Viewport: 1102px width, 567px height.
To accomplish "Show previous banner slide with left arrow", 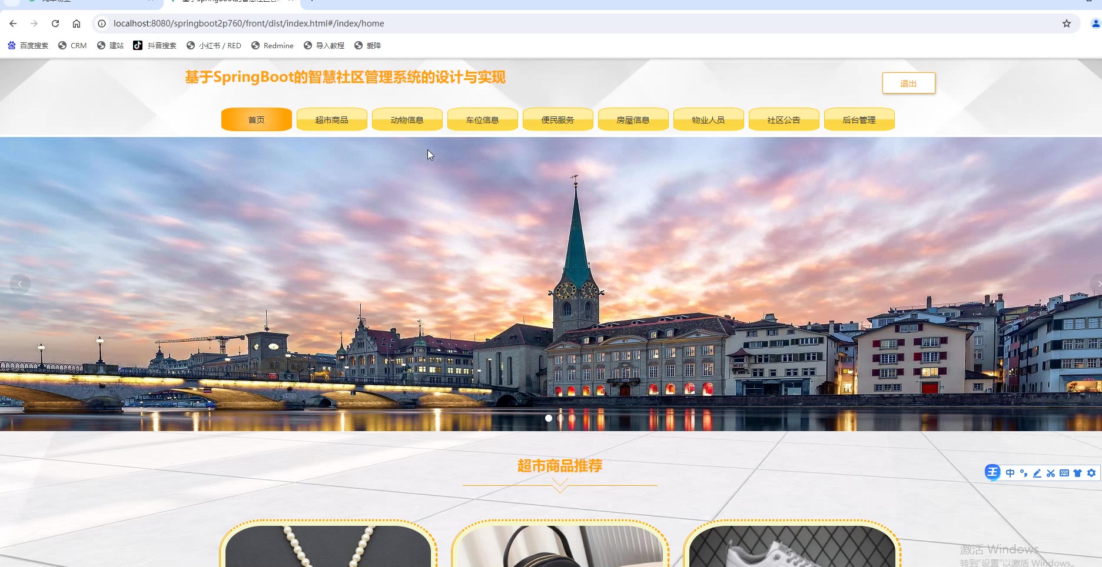I will coord(20,284).
